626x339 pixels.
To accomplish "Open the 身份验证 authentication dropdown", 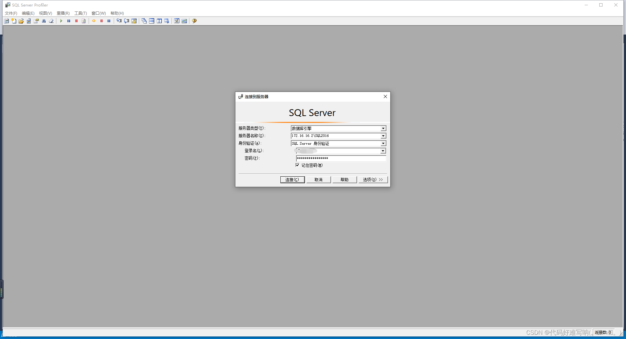I will tap(383, 143).
